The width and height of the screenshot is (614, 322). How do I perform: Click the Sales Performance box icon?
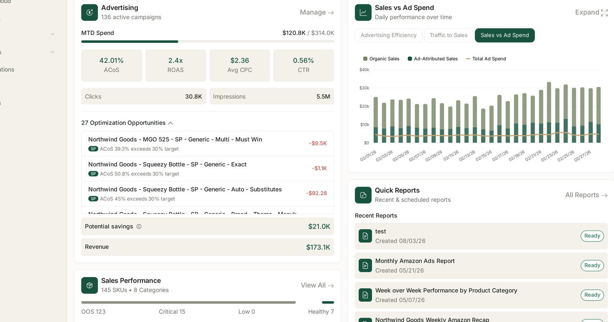89,285
